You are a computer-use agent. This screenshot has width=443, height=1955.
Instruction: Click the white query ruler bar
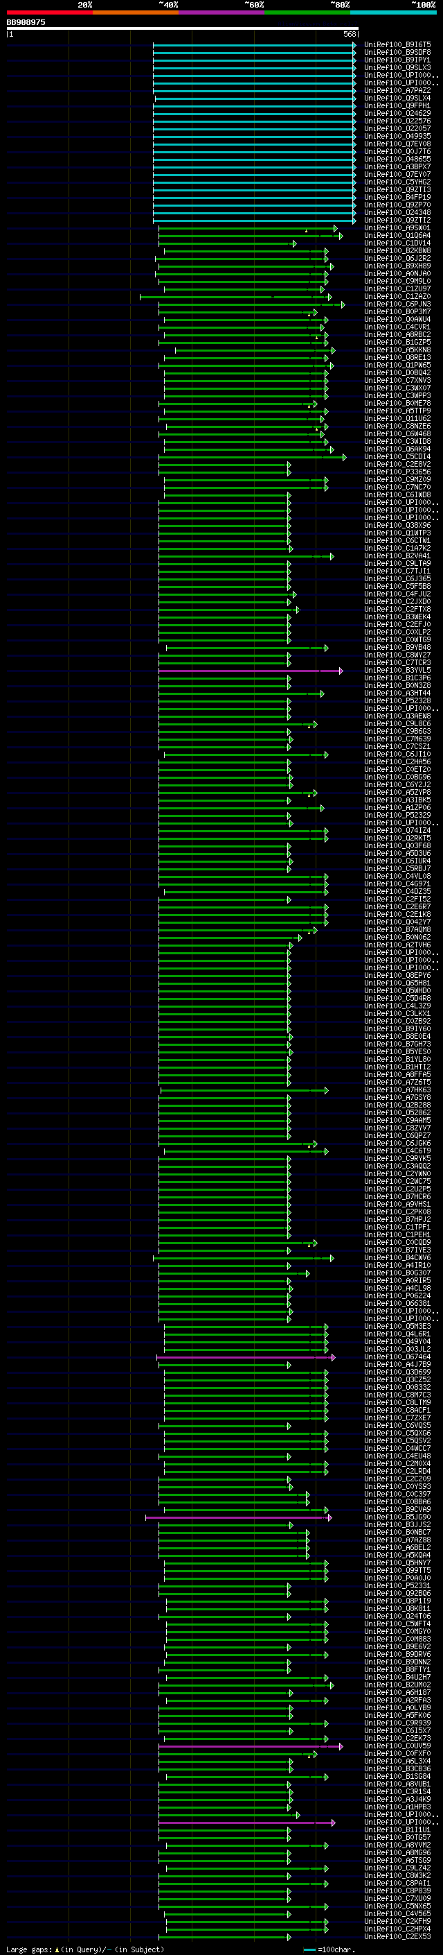[183, 28]
